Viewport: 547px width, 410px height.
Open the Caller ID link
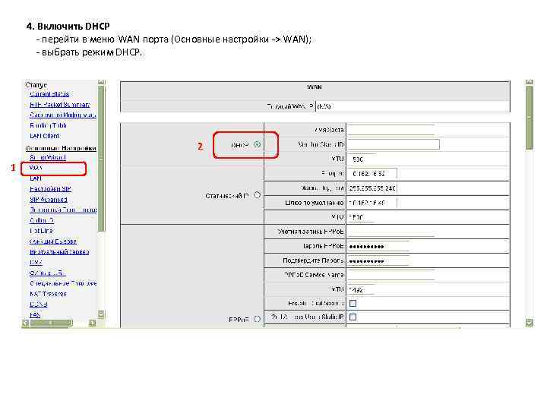(x=42, y=220)
